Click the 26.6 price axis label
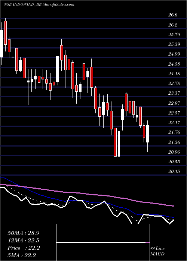The width and height of the screenshot is (187, 261). [x=173, y=15]
